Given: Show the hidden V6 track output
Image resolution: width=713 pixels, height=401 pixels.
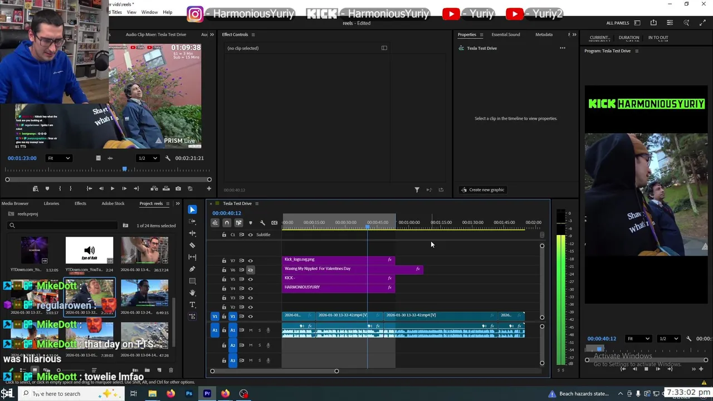Looking at the screenshot, I should (250, 270).
